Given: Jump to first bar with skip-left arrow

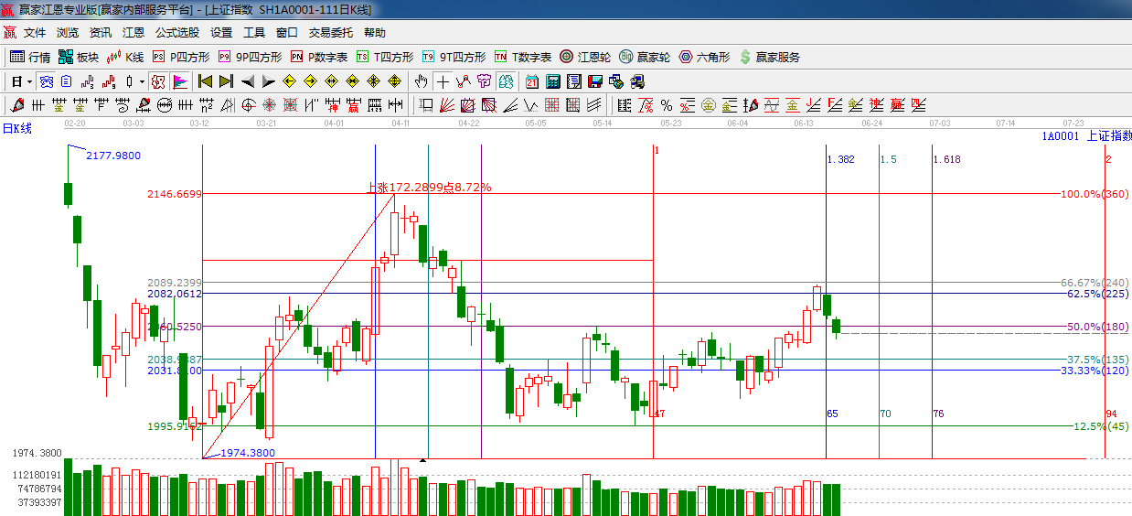Looking at the screenshot, I should tap(205, 81).
